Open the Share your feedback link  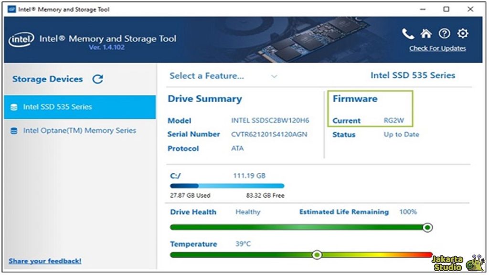coord(44,261)
